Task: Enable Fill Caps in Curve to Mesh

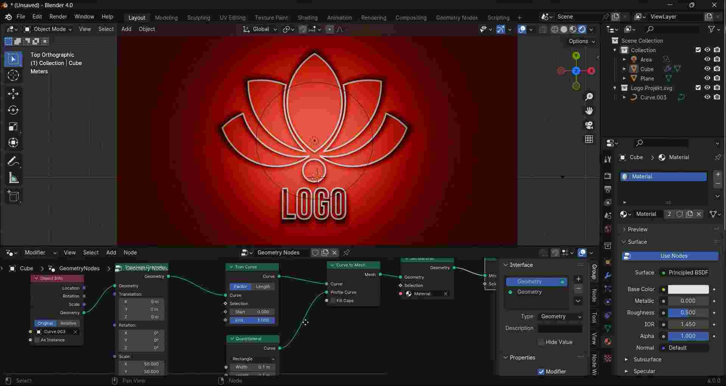Action: 333,301
